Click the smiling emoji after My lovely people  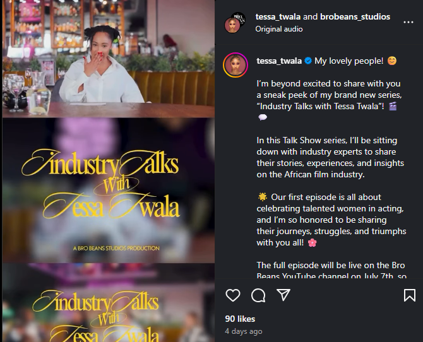[x=392, y=61]
